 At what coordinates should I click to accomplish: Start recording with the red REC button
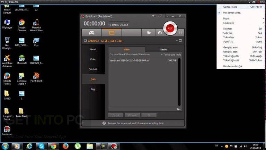coord(170,28)
